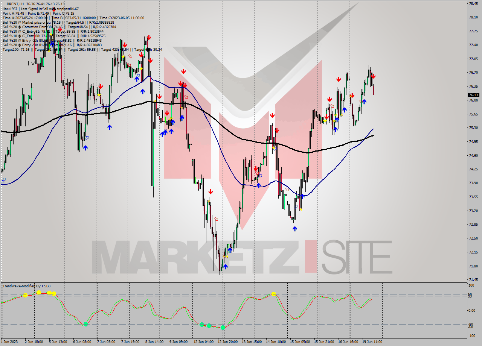The height and width of the screenshot is (346, 482).
Task: Click the indicator scale value 100
Action: (471, 285)
